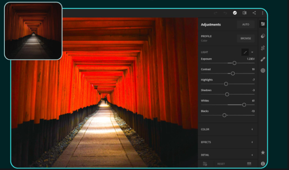Open the photo info icon
The height and width of the screenshot is (170, 289).
pyautogui.click(x=263, y=164)
